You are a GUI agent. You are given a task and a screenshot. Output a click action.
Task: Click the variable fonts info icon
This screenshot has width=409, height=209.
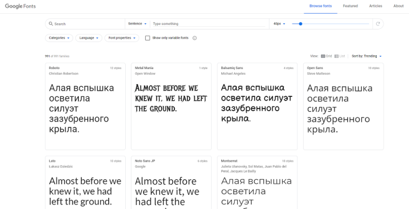(194, 38)
